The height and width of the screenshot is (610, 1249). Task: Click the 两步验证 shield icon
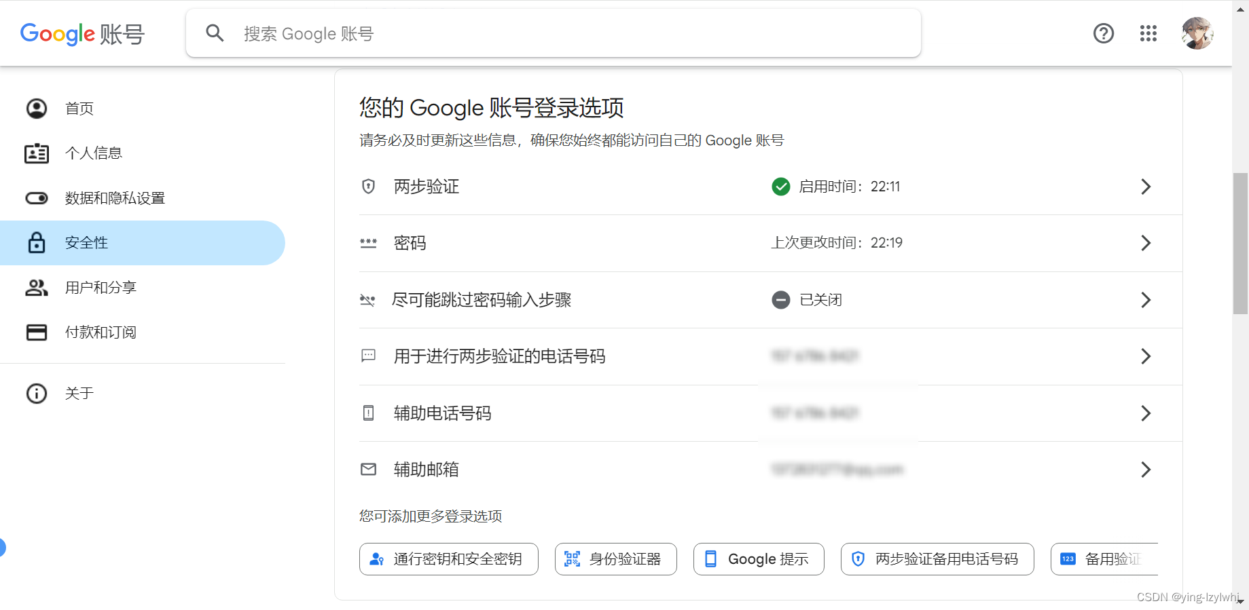click(369, 187)
